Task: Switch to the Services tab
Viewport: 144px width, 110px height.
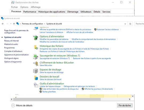Action: [106, 12]
